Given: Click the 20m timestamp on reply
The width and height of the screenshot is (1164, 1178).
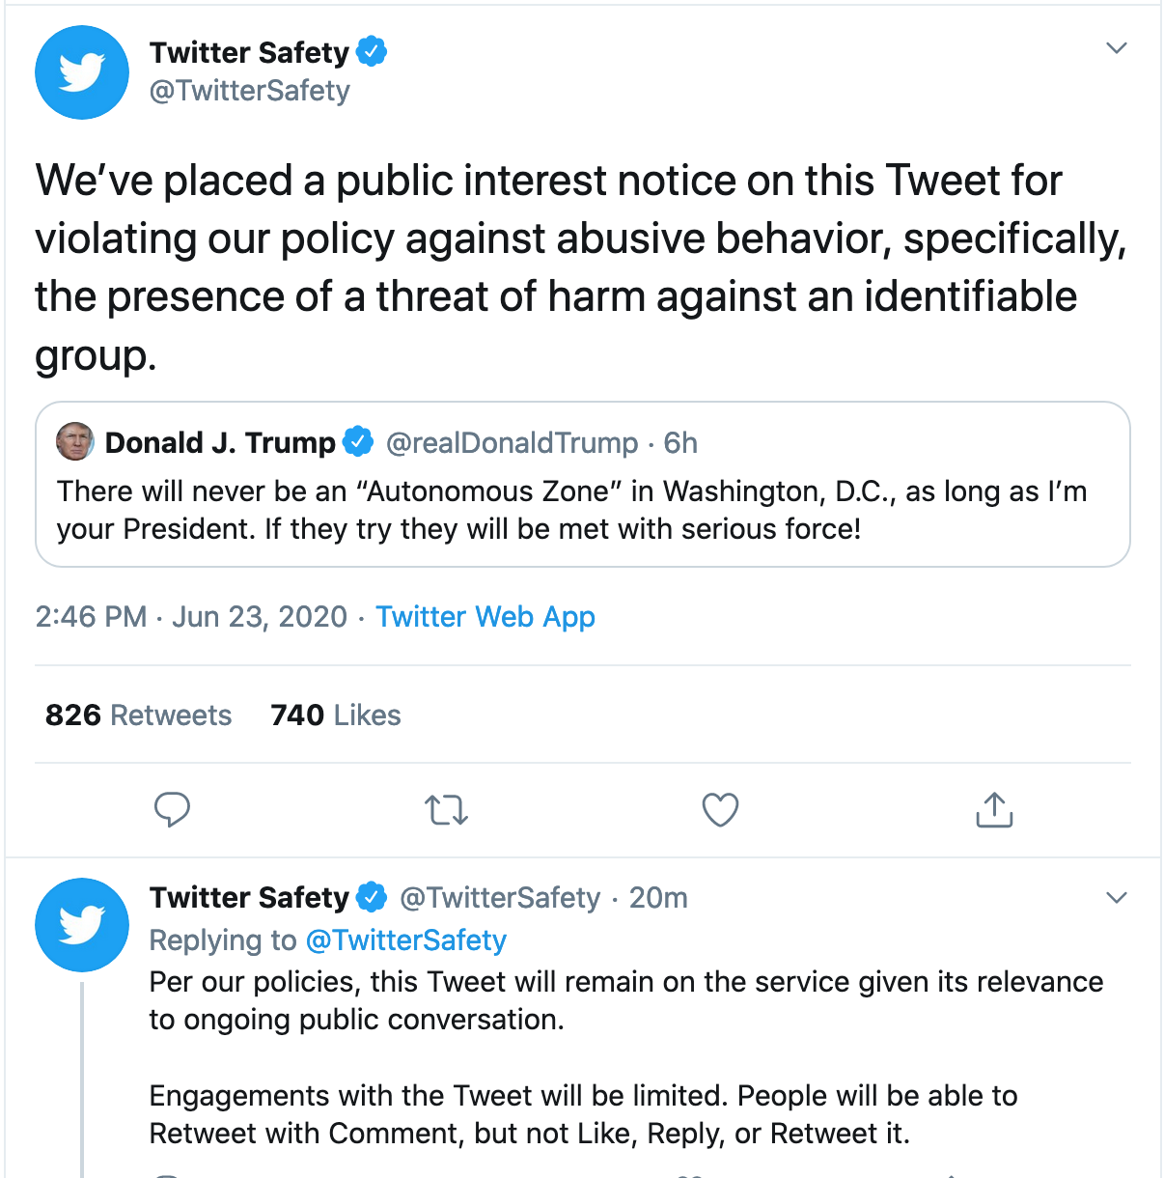Looking at the screenshot, I should point(658,898).
